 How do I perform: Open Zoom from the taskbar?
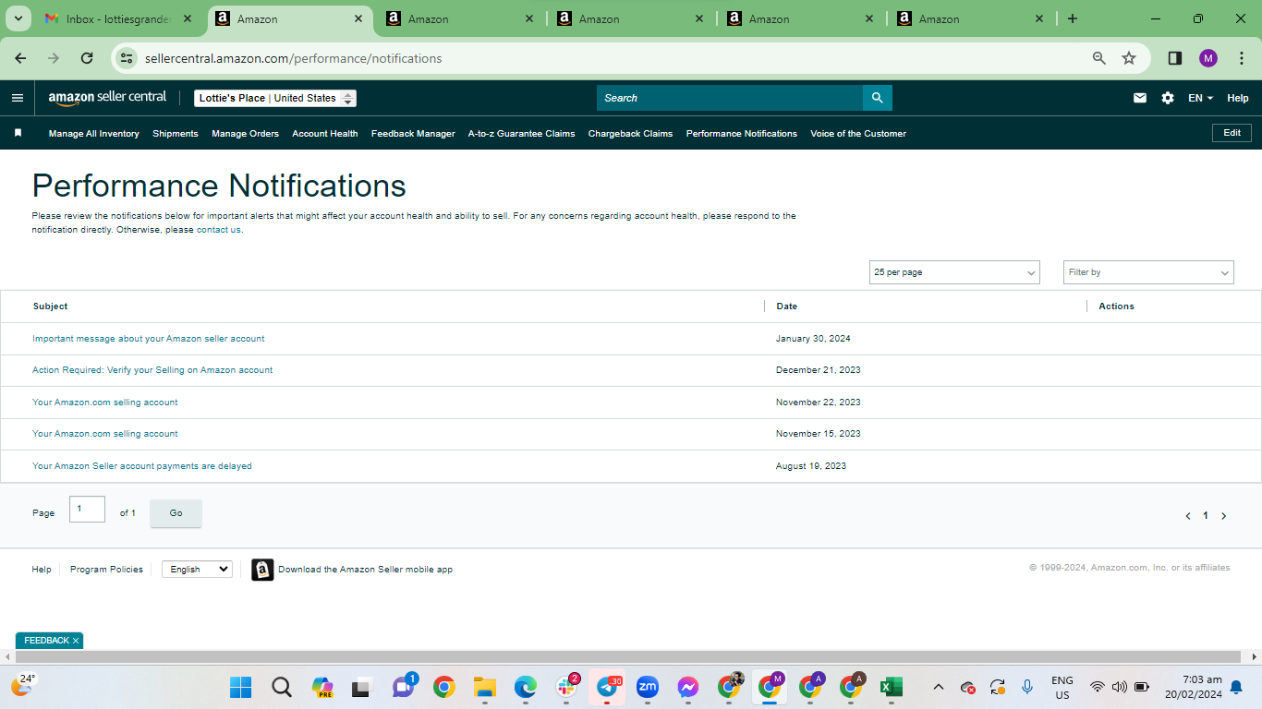(x=648, y=687)
